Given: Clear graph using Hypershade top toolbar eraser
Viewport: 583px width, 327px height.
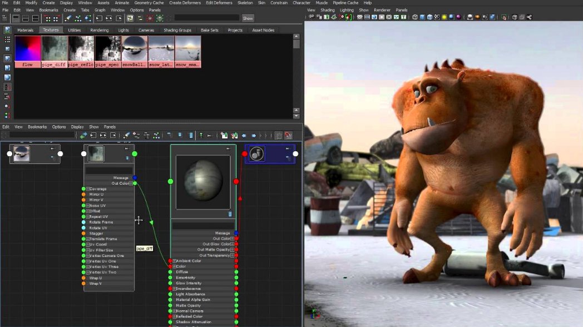Looking at the screenshot, I should click(x=68, y=18).
